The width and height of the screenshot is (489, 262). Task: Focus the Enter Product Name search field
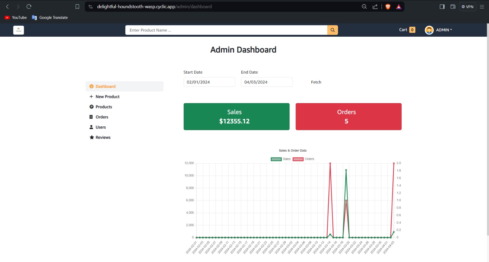[x=226, y=30]
